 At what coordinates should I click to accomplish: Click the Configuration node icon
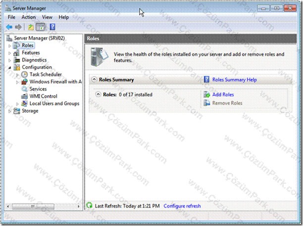click(17, 67)
